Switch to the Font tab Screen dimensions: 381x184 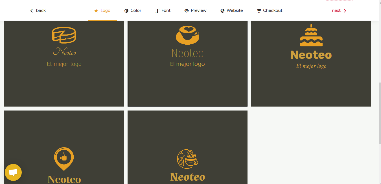[163, 10]
